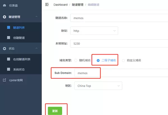
Task: Select the 二级子域名 radio option
Action: coord(98,60)
